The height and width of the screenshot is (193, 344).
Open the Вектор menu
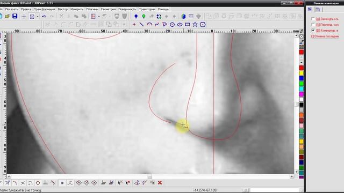[63, 9]
